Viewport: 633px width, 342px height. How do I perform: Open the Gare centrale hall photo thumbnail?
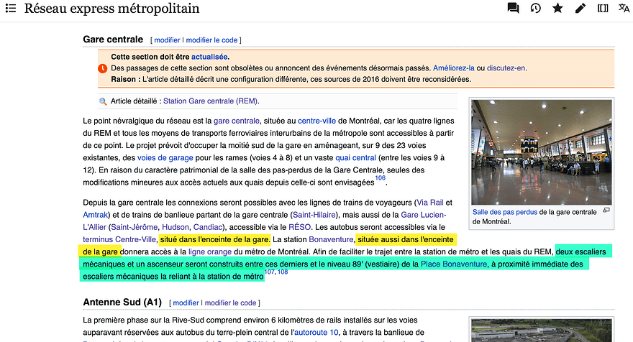tap(541, 152)
